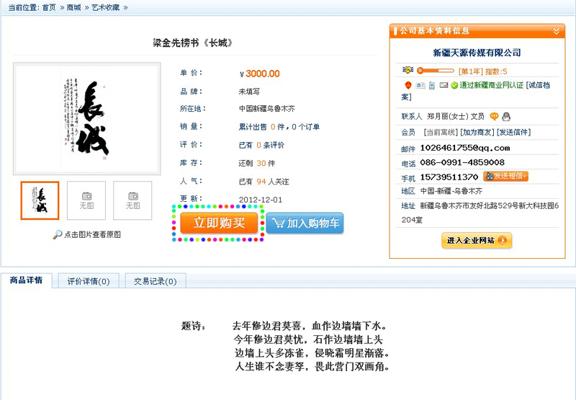This screenshot has height=400, width=576.
Task: Select the third 无图 thumbnail placeholder
Action: (132, 200)
